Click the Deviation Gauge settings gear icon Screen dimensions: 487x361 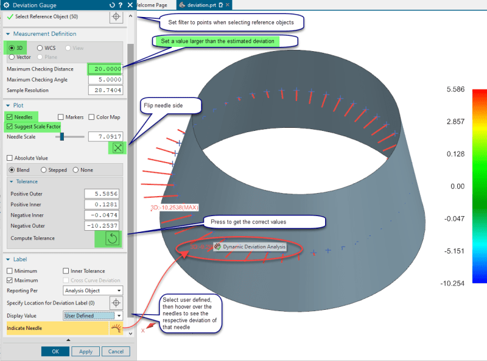coord(6,5)
